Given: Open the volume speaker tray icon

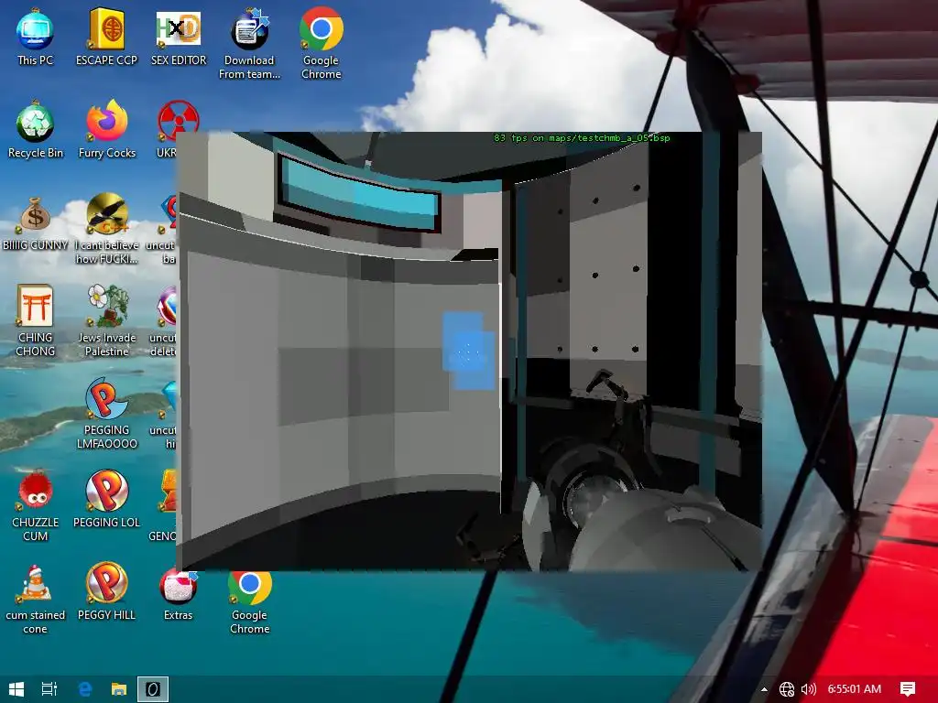Looking at the screenshot, I should coord(808,689).
